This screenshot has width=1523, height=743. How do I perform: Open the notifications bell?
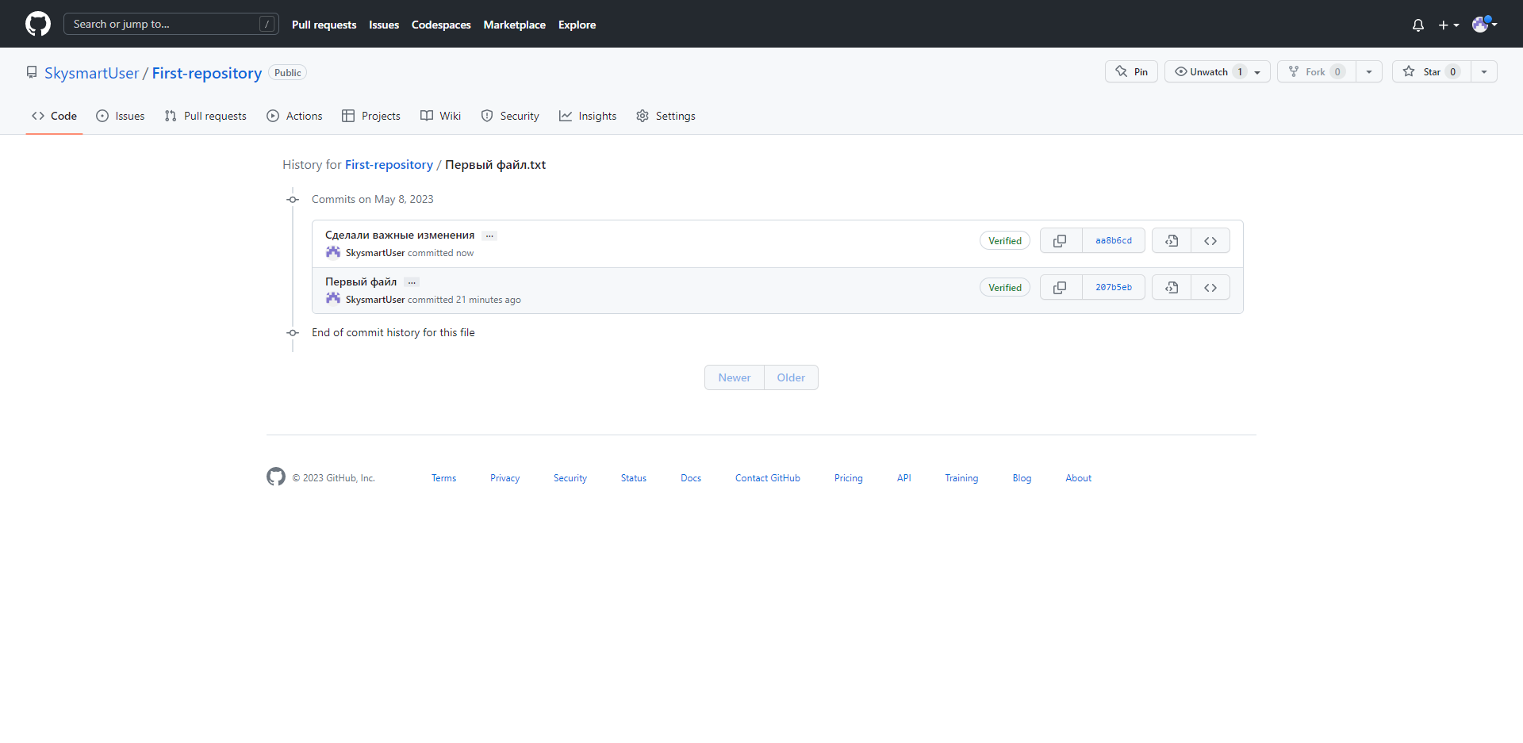click(1418, 25)
